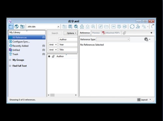Image resolution: width=163 pixels, height=121 pixels.
Task: Click 'Showing 0 of 0 references.' status text
Action: (x=22, y=100)
